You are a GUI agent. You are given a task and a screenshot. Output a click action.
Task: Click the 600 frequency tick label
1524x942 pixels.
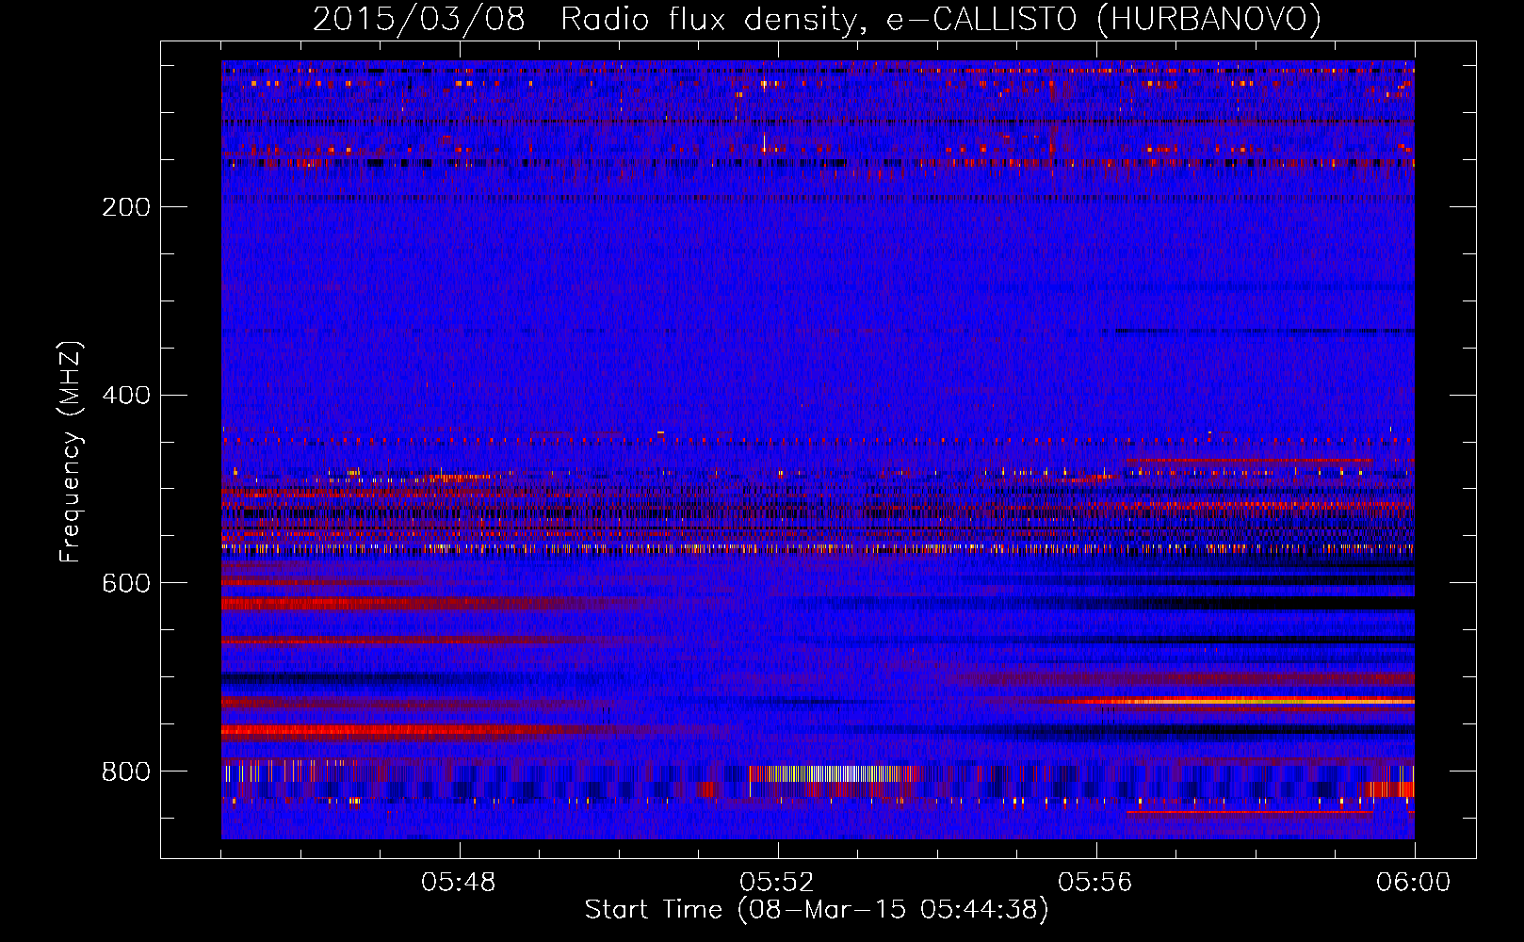click(x=126, y=584)
